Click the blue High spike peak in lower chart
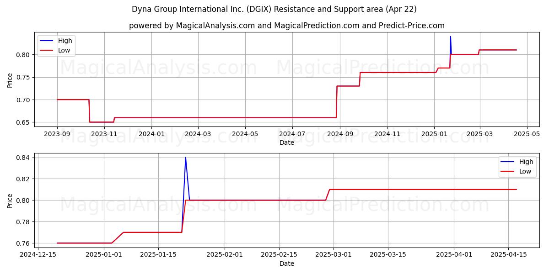This screenshot has height=274, width=549. [x=185, y=158]
